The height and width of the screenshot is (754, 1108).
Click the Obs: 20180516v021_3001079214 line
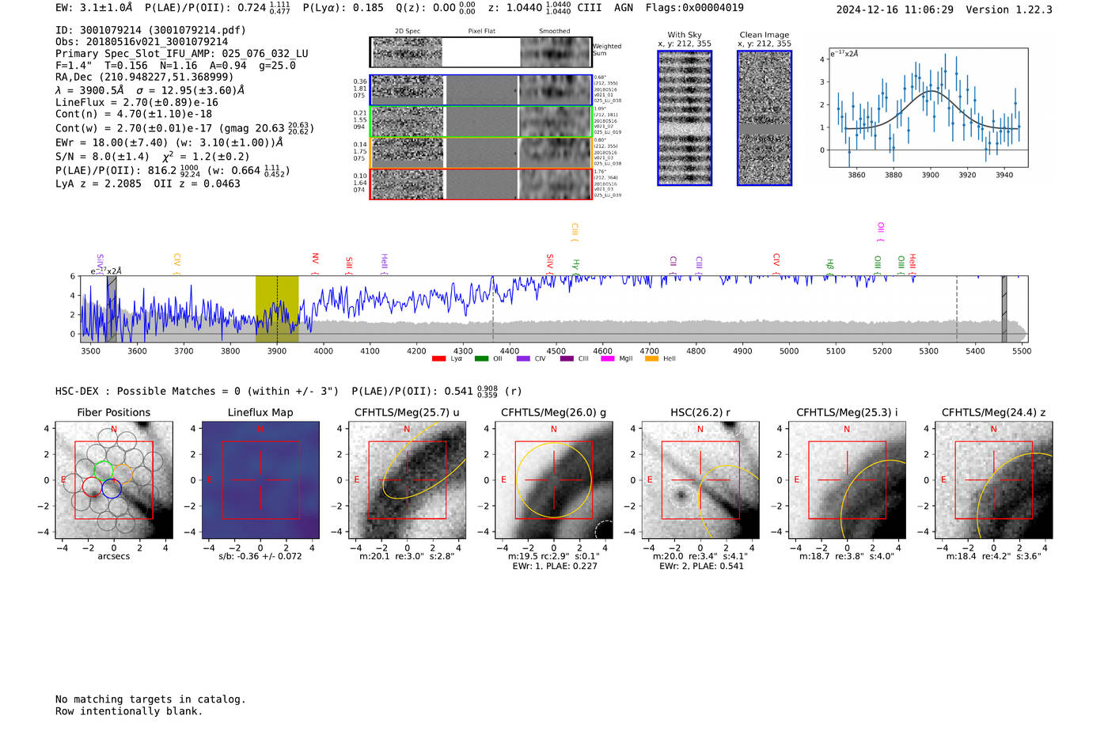click(142, 42)
